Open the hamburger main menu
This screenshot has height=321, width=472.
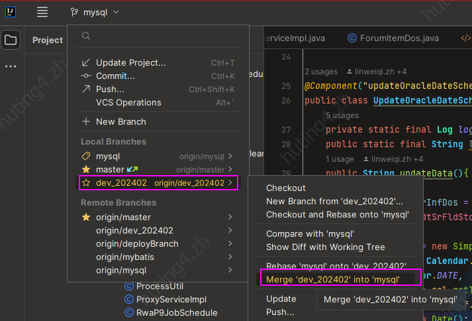click(42, 12)
